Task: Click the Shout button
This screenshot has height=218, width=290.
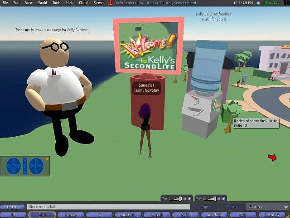Action: (232, 207)
